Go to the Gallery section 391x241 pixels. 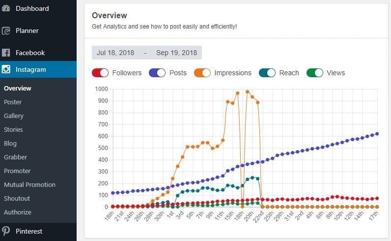pos(14,116)
